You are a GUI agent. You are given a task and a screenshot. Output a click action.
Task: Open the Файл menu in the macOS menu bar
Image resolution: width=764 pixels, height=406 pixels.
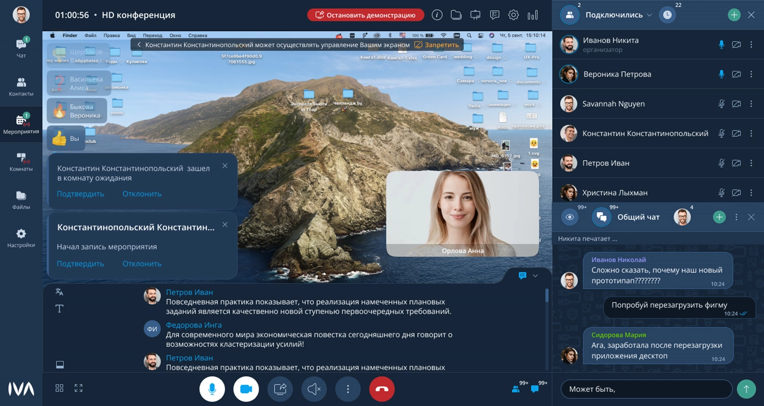[90, 35]
